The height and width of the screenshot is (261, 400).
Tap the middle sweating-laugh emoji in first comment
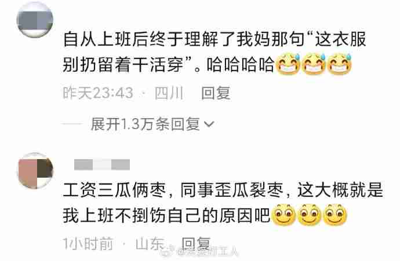314,64
